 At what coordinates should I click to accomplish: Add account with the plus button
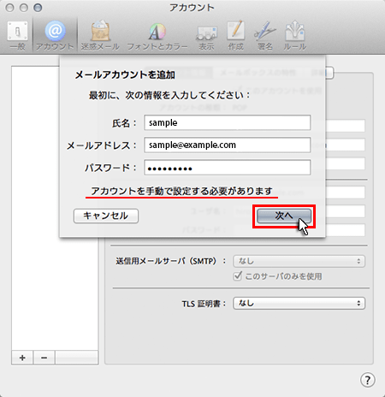coord(22,358)
